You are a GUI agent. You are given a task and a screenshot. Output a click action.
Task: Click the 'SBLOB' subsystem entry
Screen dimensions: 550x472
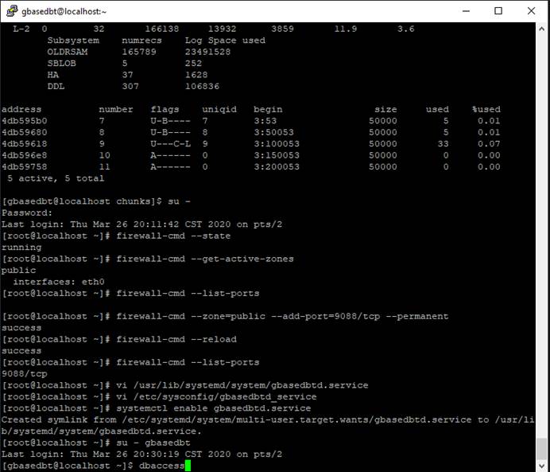pyautogui.click(x=61, y=63)
